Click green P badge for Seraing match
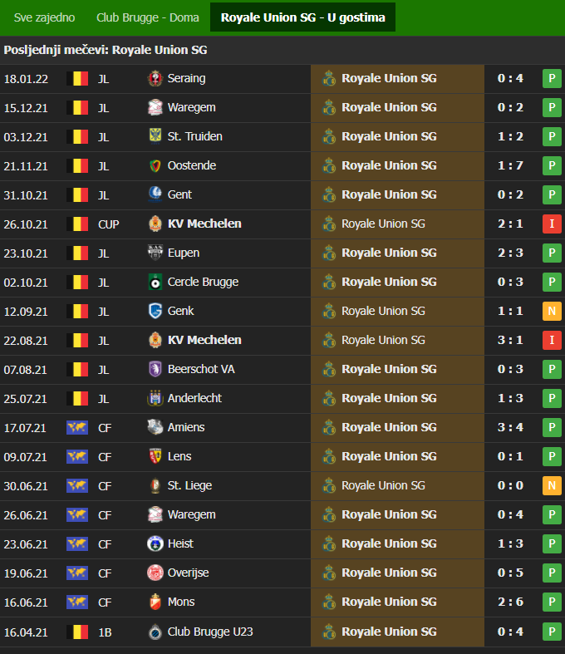This screenshot has height=654, width=565. (552, 78)
